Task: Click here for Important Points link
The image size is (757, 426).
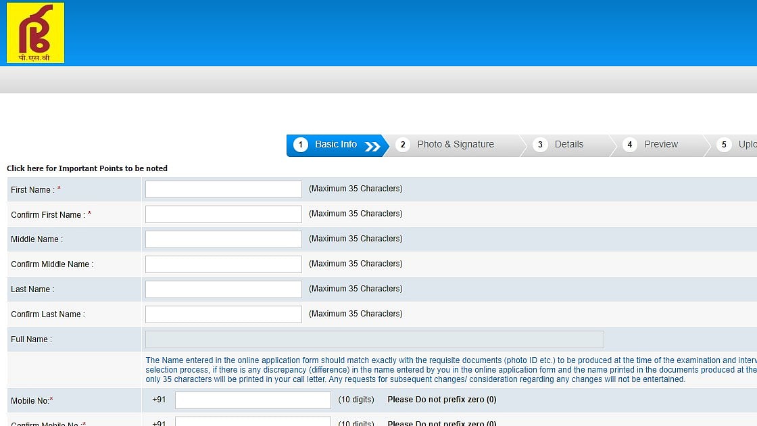Action: [x=87, y=168]
